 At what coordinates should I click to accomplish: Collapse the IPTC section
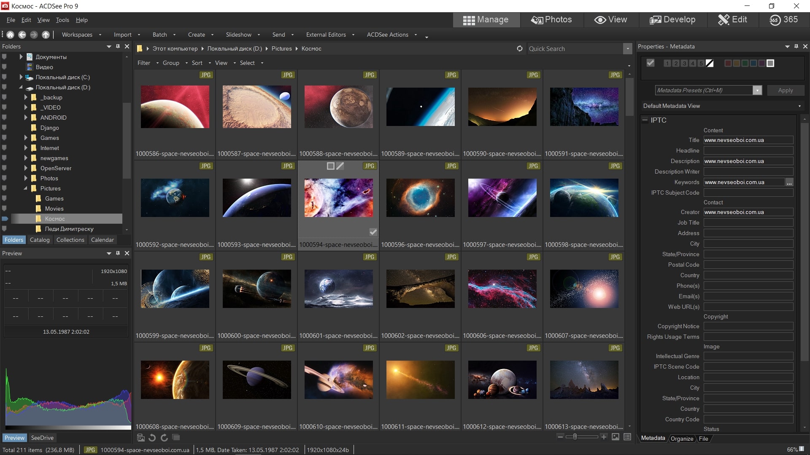coord(645,120)
